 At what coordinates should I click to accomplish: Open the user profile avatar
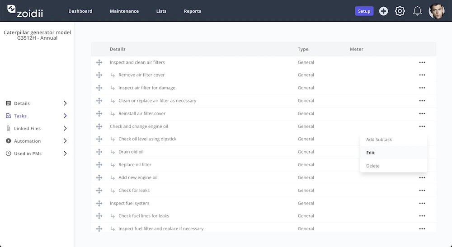(437, 11)
